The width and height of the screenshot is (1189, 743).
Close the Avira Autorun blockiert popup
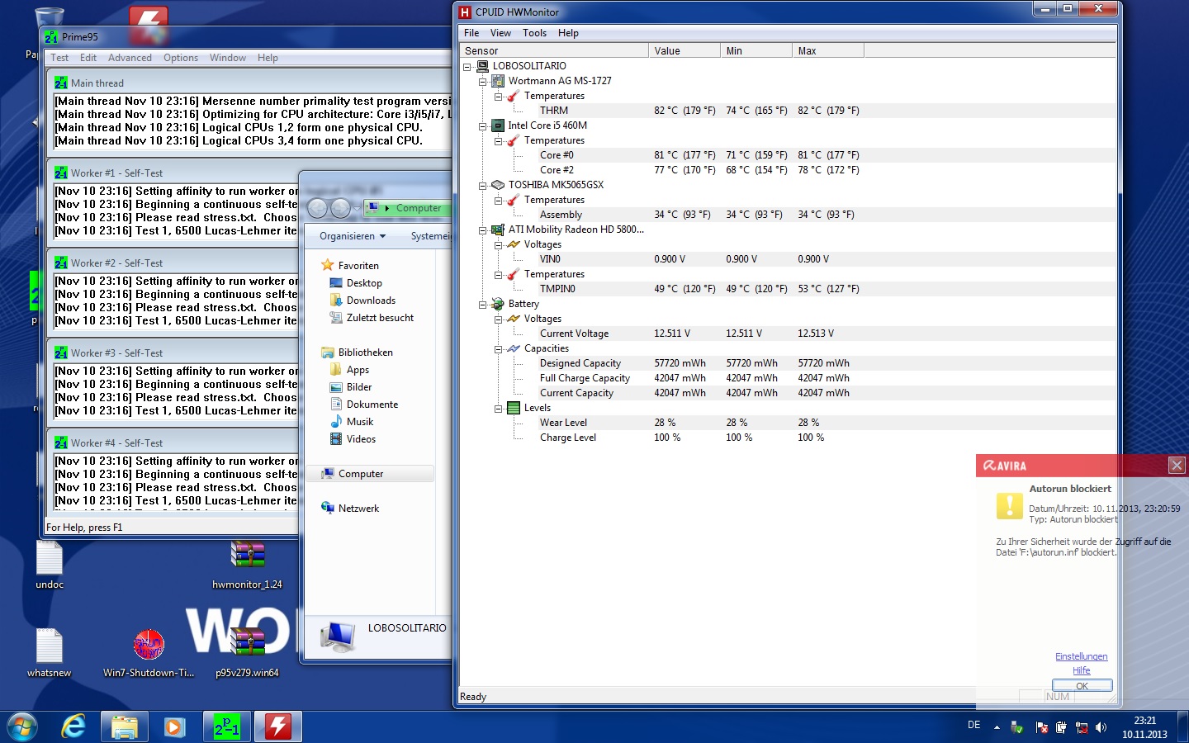1177,466
